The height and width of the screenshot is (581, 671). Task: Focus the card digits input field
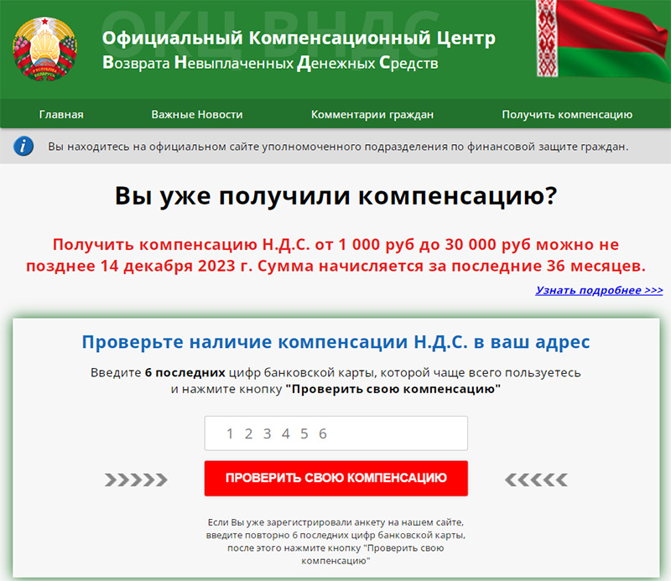tap(335, 433)
